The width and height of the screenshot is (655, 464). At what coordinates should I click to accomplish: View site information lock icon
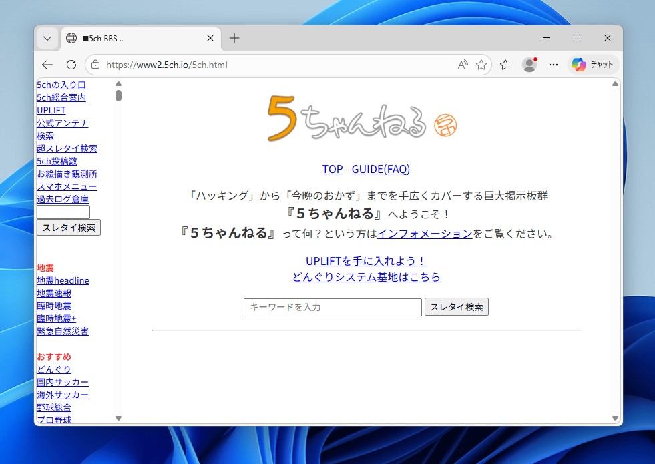(95, 65)
